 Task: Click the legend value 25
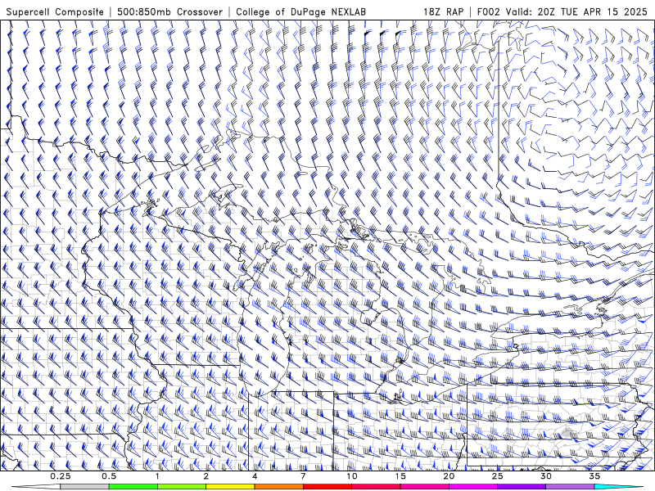[x=497, y=476]
